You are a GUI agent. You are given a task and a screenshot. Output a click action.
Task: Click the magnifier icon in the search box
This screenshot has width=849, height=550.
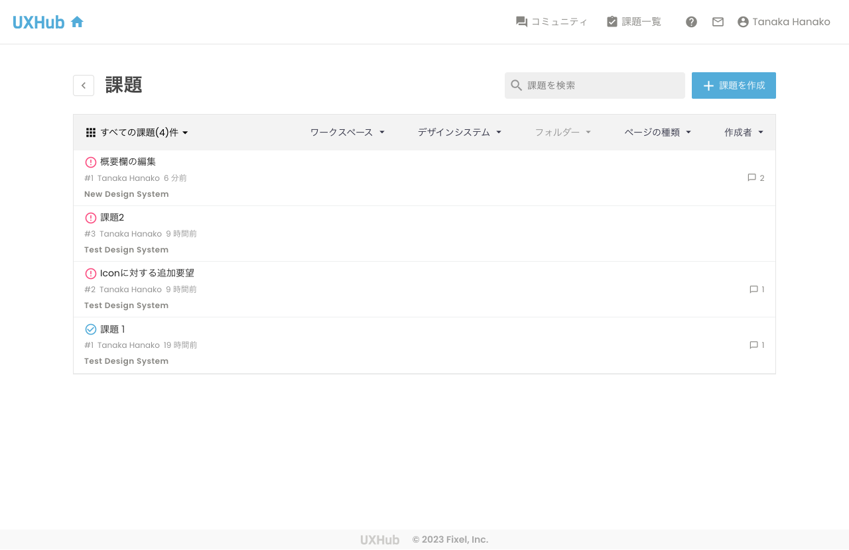516,85
